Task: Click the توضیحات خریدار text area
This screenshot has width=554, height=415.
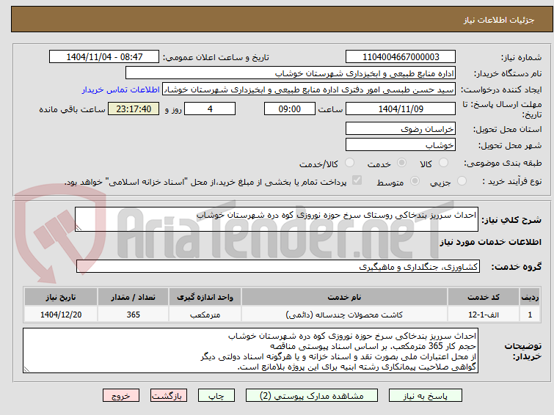Action: click(x=250, y=350)
